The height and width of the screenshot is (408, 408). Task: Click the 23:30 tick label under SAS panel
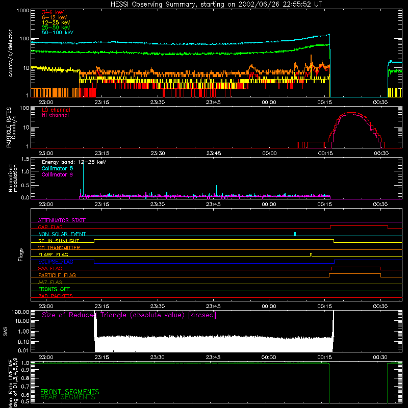tap(158, 358)
